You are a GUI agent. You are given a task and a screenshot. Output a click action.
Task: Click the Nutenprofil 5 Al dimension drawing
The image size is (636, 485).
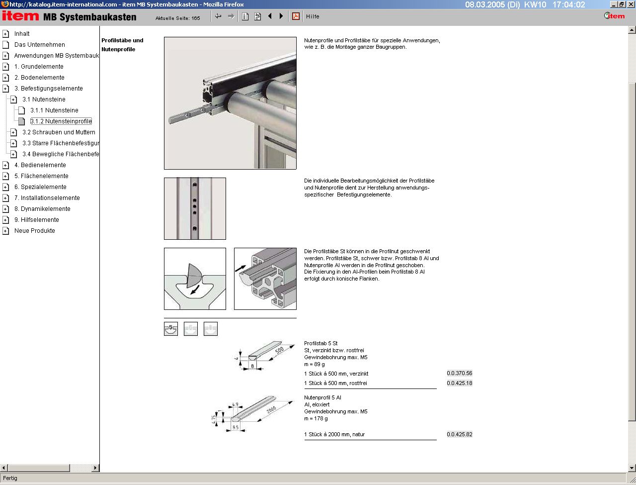tap(253, 414)
